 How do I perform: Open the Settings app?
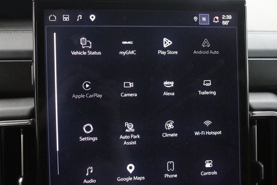pos(88,132)
